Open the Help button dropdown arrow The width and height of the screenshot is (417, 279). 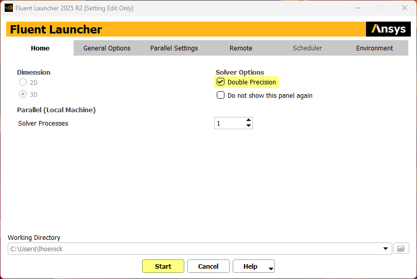pos(271,269)
